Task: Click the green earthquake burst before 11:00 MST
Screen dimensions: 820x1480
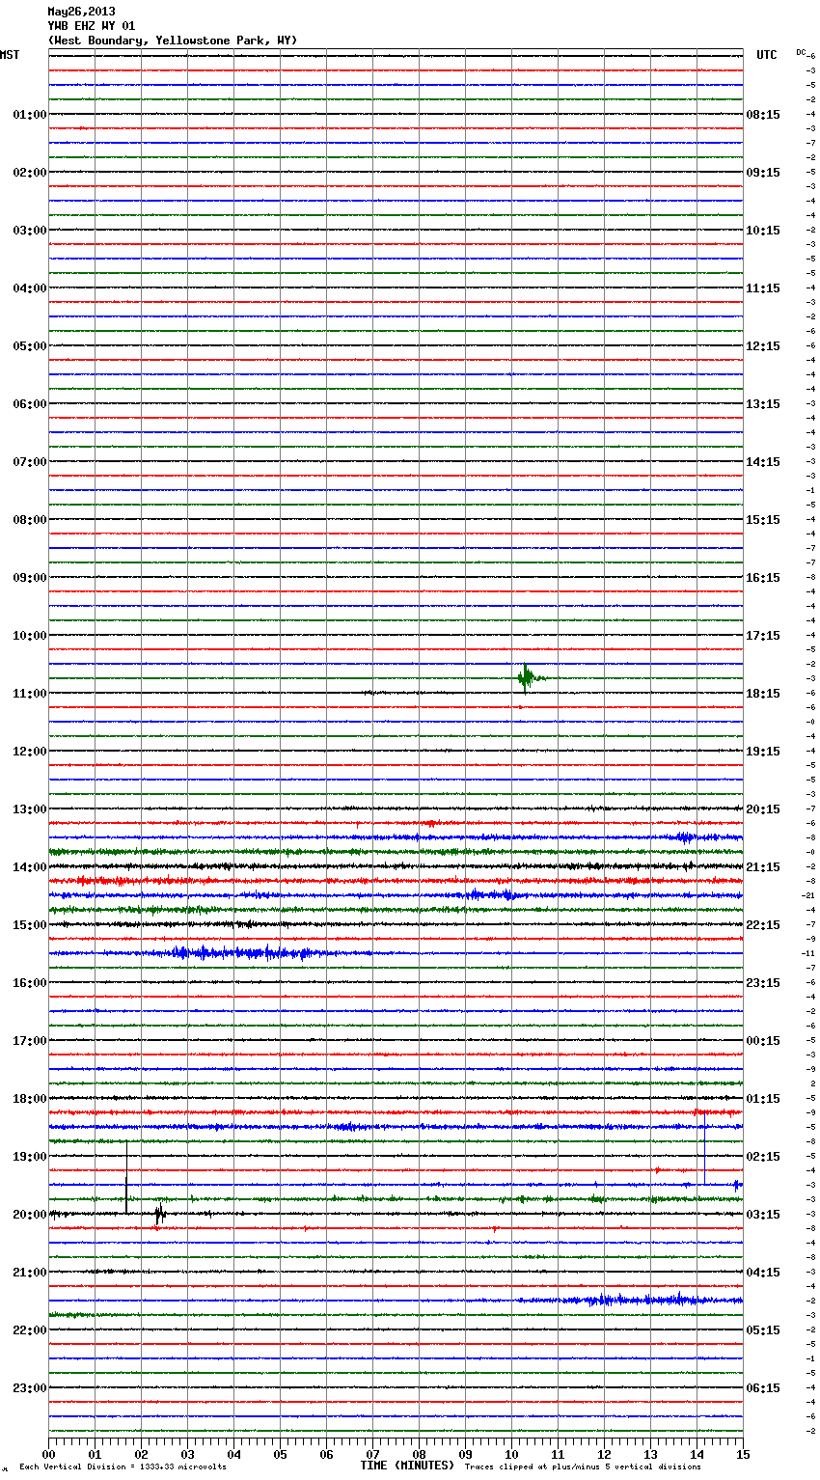Action: pos(529,678)
